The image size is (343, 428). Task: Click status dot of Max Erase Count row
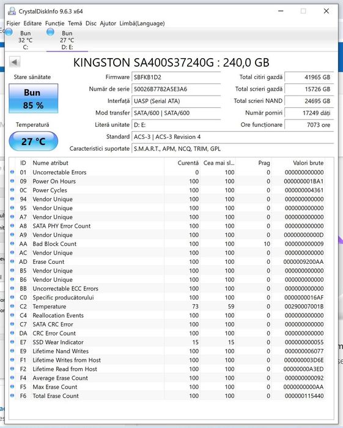tap(12, 386)
